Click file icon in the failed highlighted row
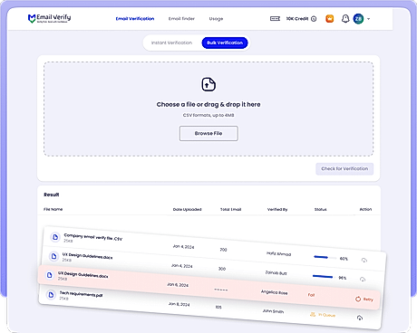 click(x=49, y=275)
